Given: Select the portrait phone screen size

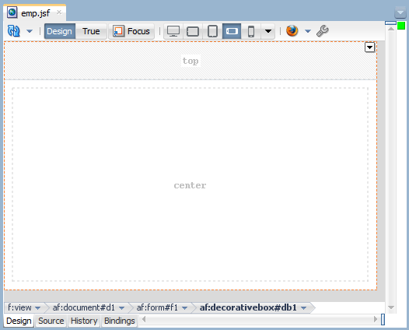Looking at the screenshot, I should pyautogui.click(x=251, y=31).
